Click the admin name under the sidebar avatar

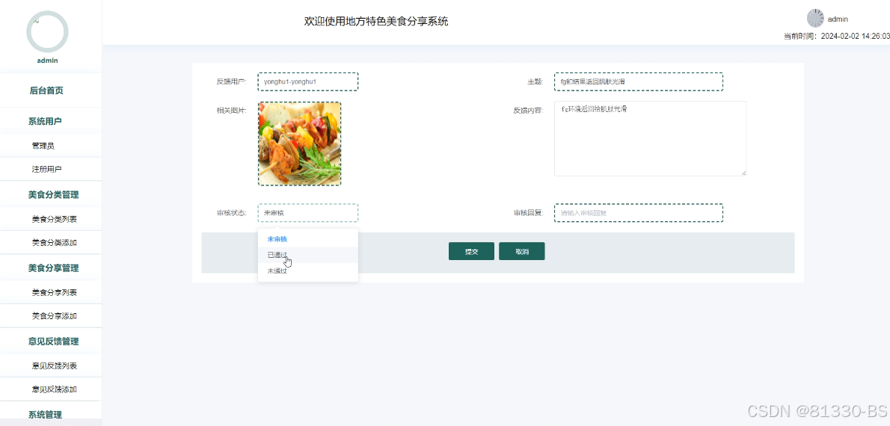[47, 60]
